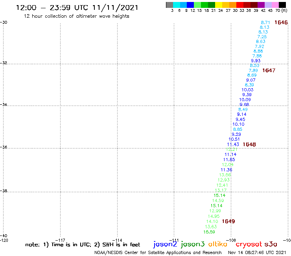Viewport: 291px width, 256px height.
Task: Click the wave height value '10.51'
Action: (x=234, y=139)
